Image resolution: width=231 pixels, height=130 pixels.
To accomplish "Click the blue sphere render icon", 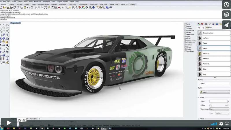I will [94, 8].
